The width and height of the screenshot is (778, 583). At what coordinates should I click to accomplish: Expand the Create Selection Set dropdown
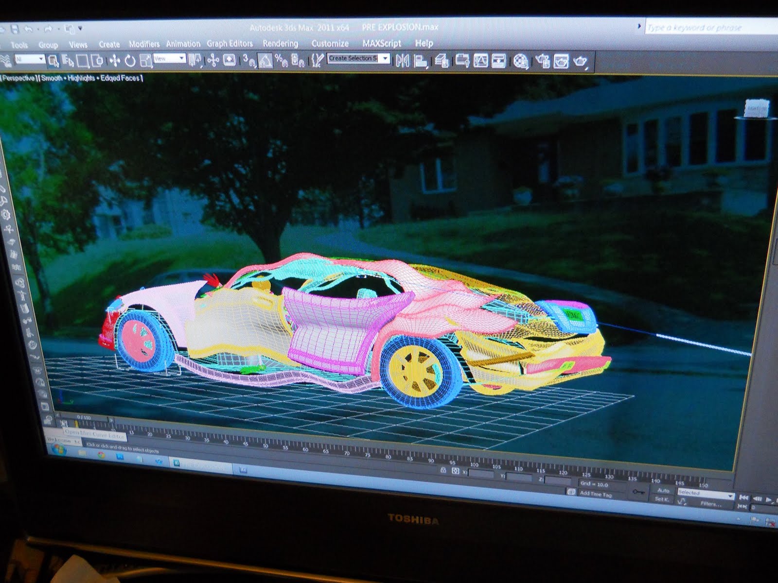[x=385, y=59]
